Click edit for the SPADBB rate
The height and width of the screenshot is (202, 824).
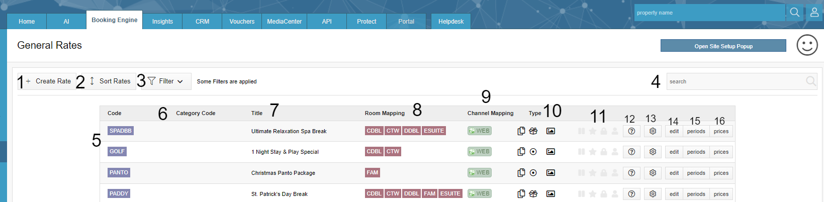point(674,131)
